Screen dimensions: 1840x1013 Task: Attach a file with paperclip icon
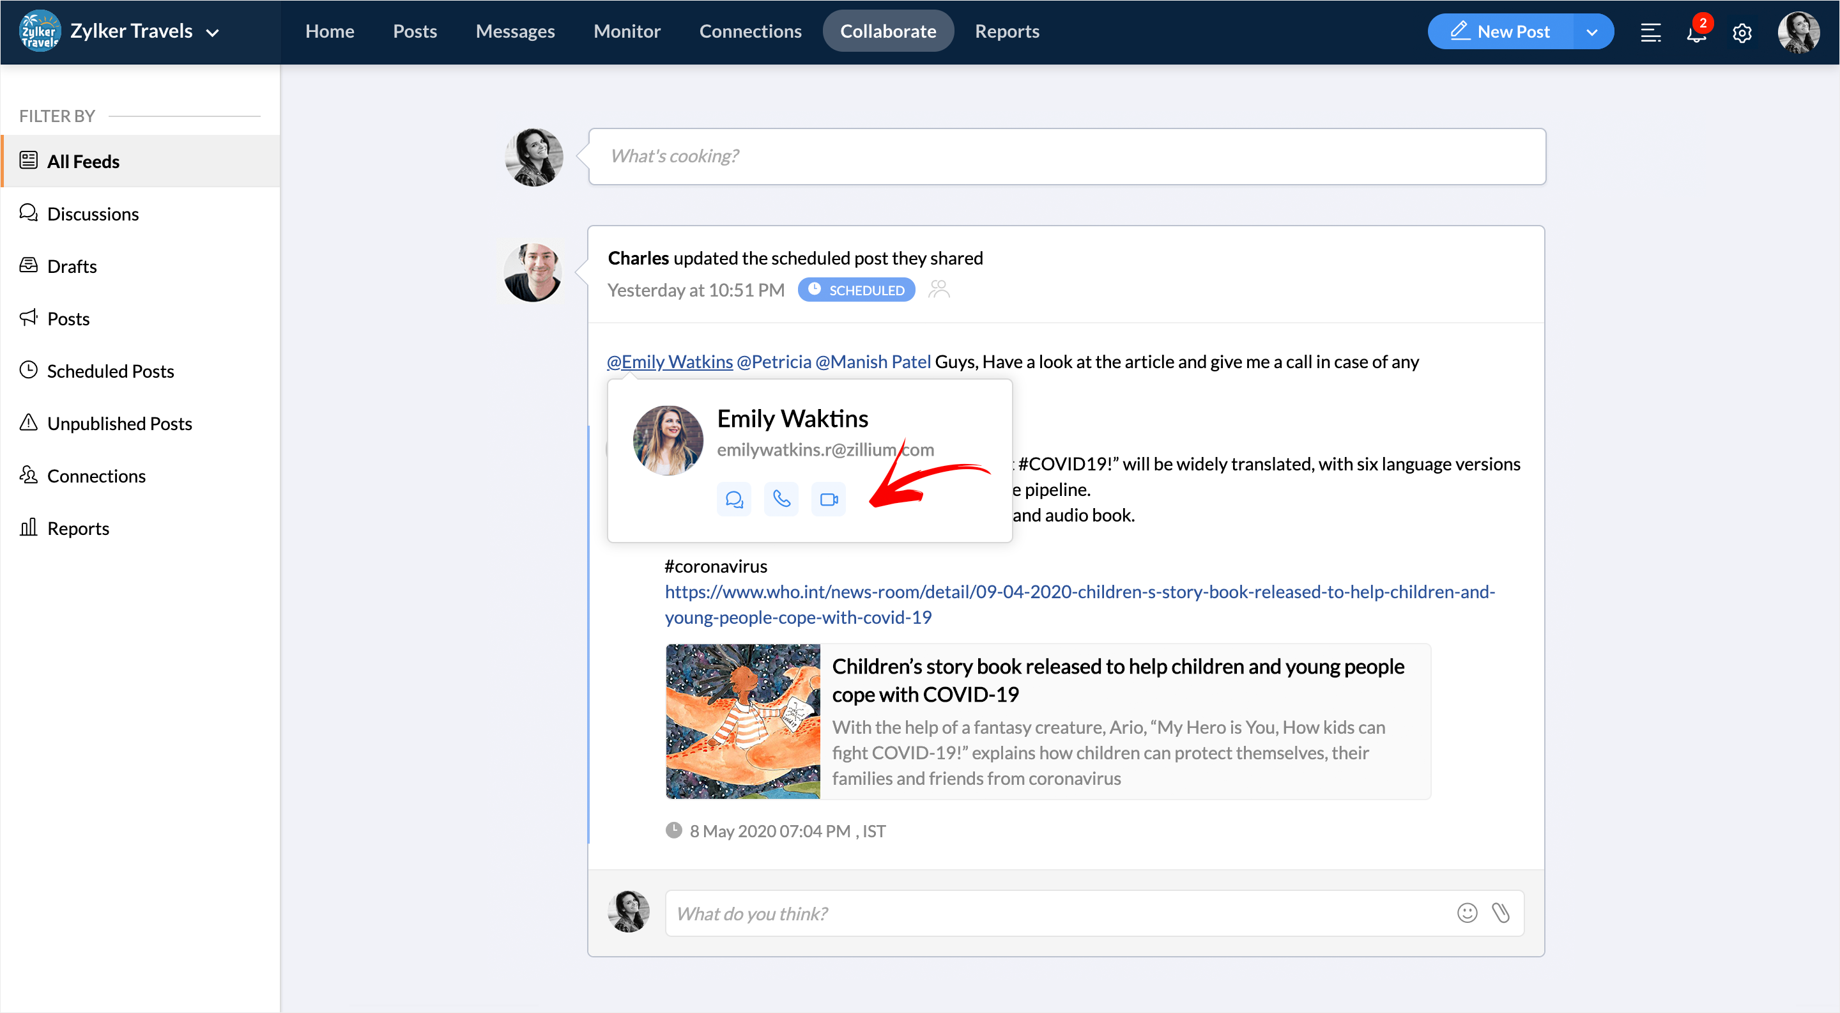1501,913
